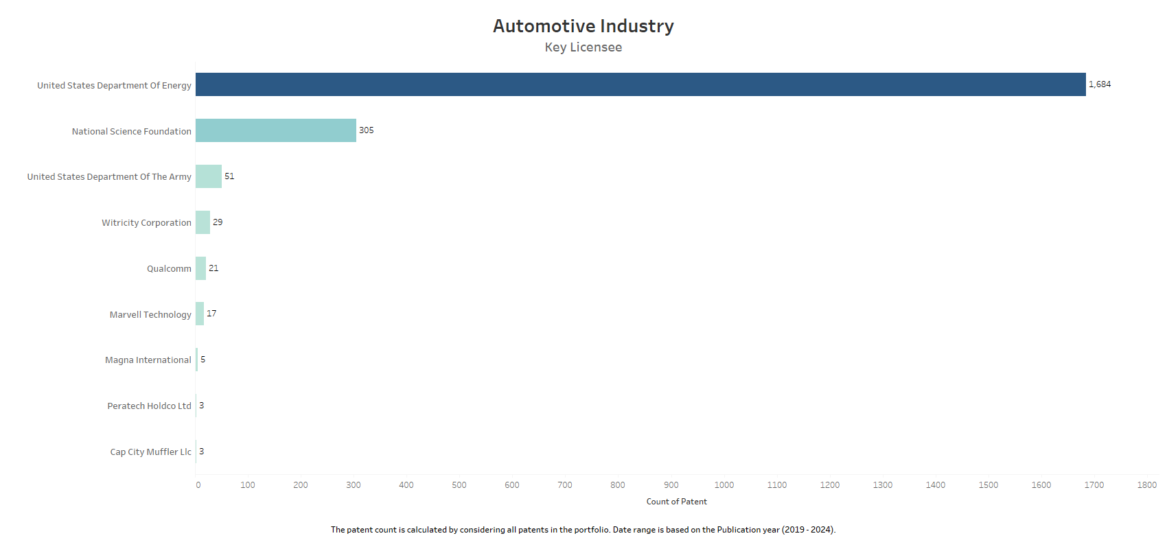Click the United States Department Of The Army bar

pyautogui.click(x=209, y=176)
